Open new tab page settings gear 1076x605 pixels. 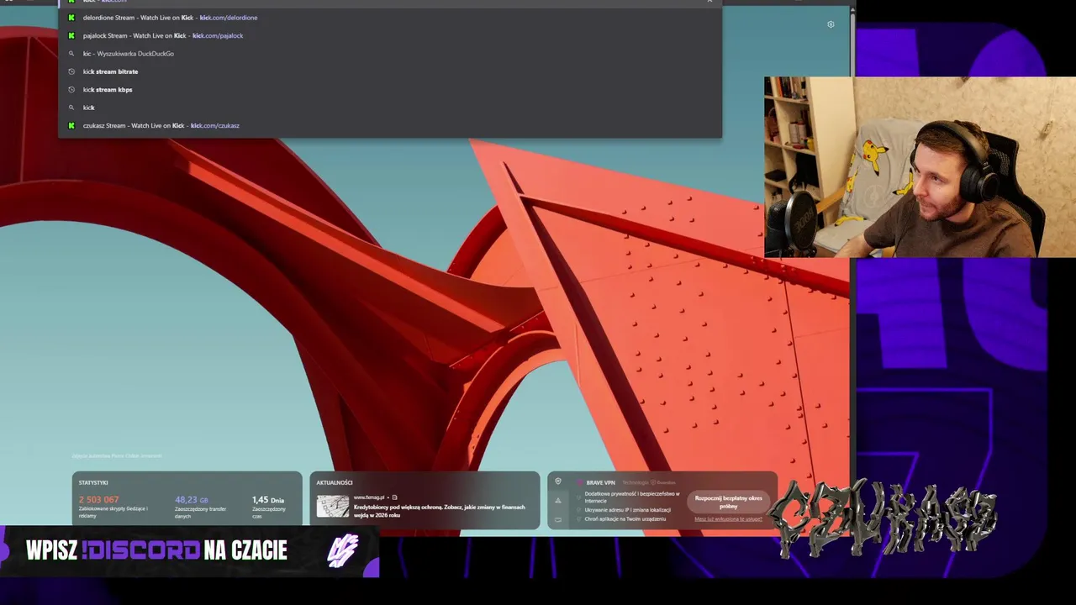pos(831,24)
